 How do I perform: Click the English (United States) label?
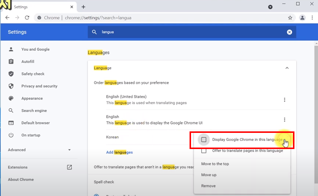tap(126, 97)
